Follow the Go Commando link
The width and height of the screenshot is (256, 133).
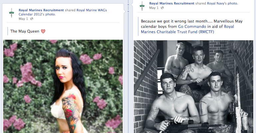192,27
